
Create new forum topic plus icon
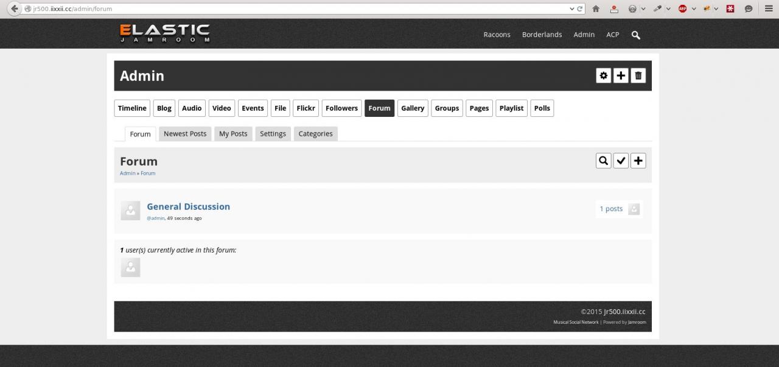638,161
